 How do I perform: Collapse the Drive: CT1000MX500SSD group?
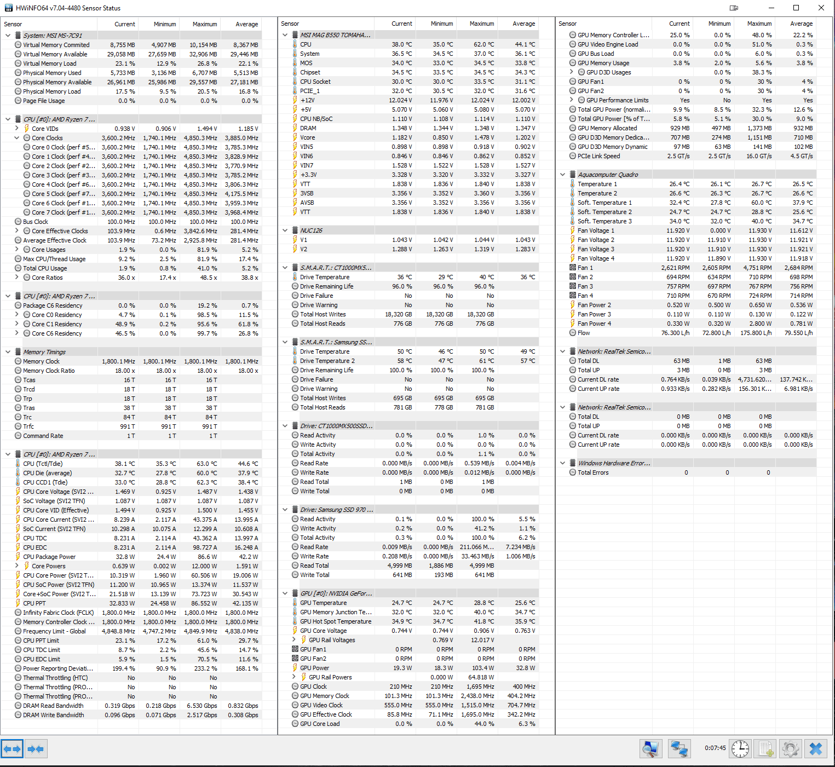[285, 426]
